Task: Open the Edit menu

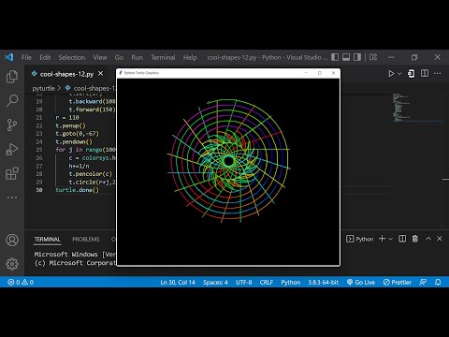Action: click(x=45, y=57)
